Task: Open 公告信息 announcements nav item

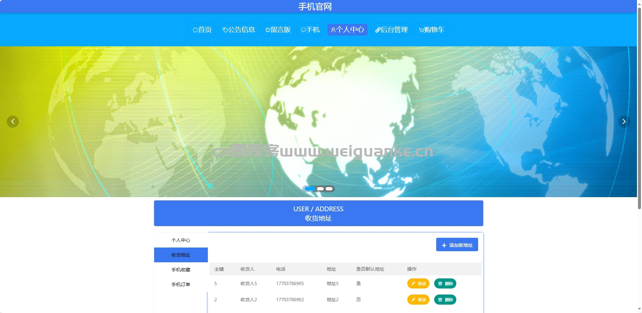Action: (x=239, y=30)
